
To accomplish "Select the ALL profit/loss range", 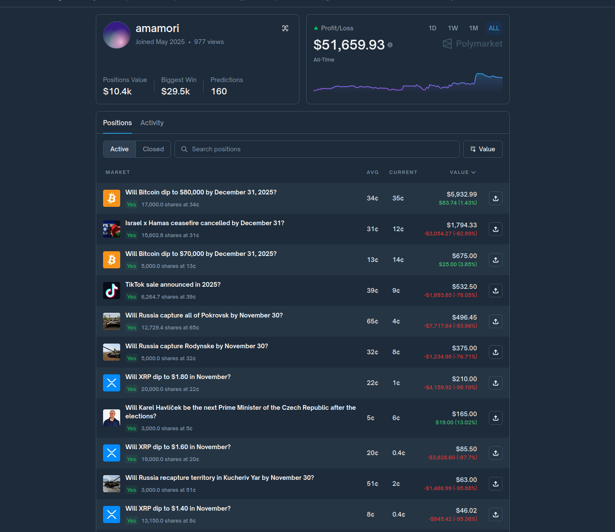I will (494, 28).
